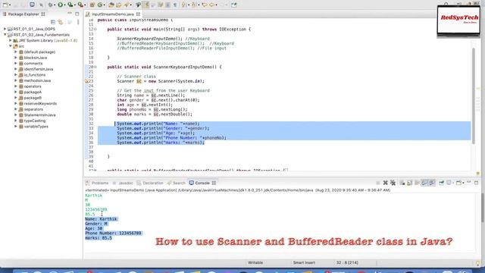Select the (default package) tree item
The image size is (485, 273).
pos(39,52)
